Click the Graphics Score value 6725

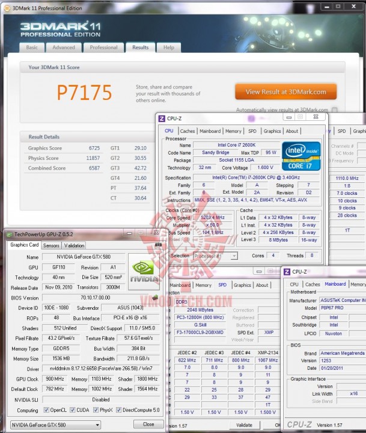pos(94,149)
